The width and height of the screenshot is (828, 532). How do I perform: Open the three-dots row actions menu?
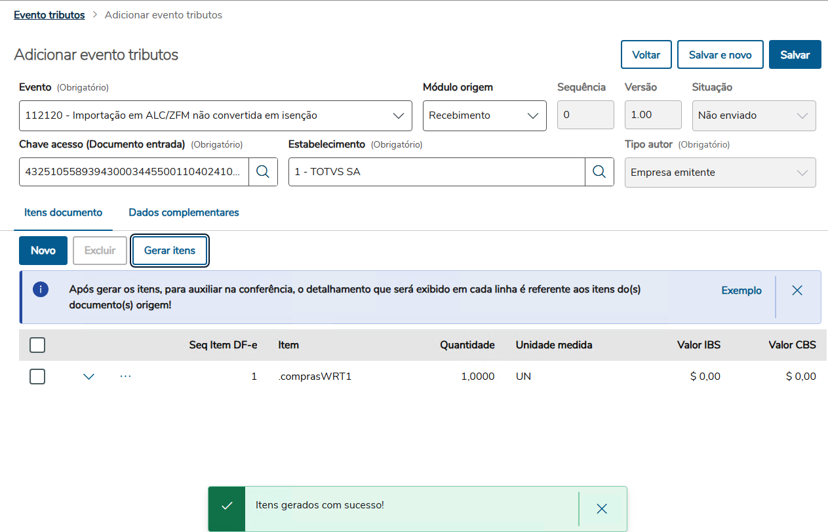point(126,377)
